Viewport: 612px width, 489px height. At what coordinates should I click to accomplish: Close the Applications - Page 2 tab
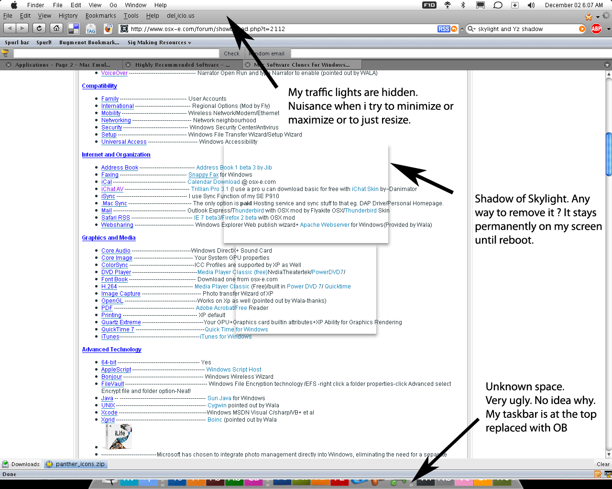pos(9,65)
